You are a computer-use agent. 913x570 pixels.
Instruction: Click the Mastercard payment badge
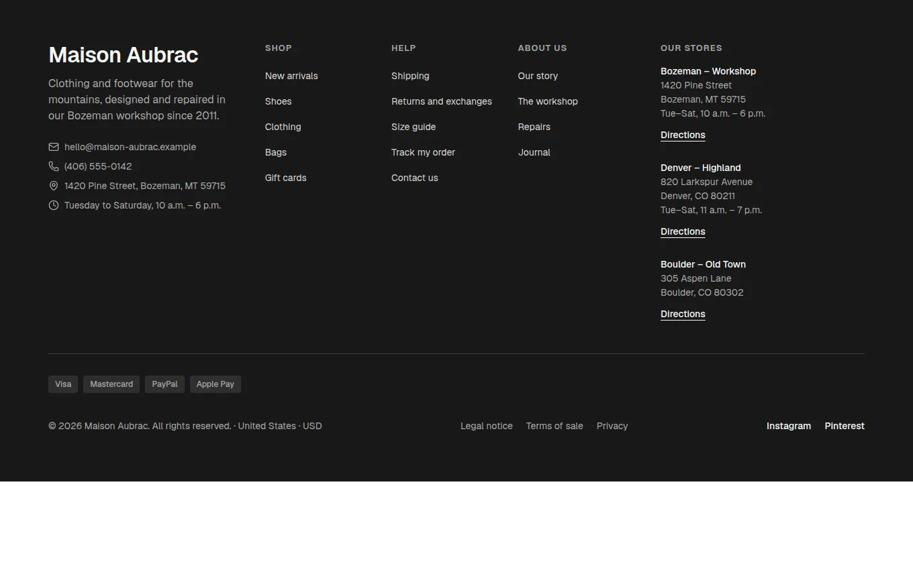(x=111, y=384)
